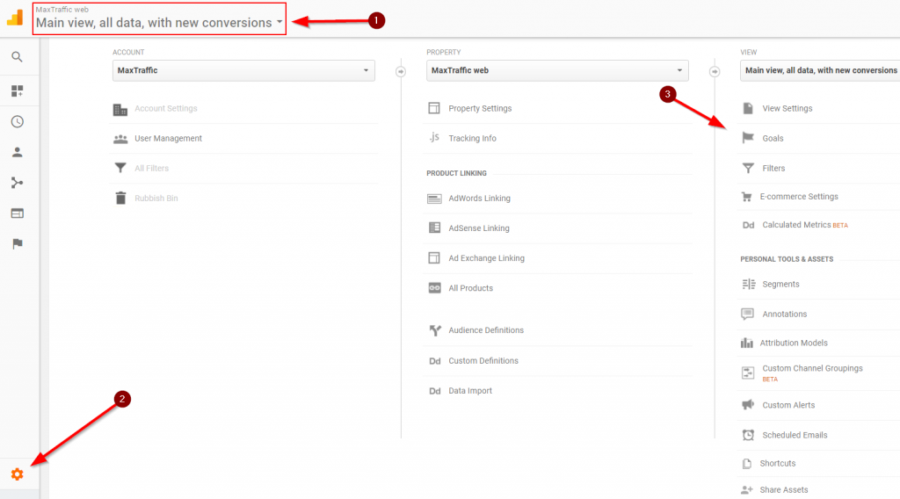Screen dimensions: 900x499
Task: Open the VIEW selector dropdown
Action: point(820,70)
